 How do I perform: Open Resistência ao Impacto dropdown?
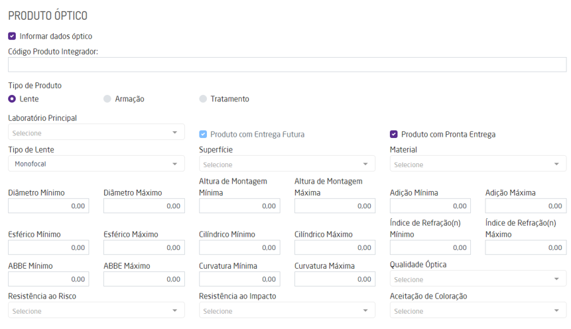[286, 310]
